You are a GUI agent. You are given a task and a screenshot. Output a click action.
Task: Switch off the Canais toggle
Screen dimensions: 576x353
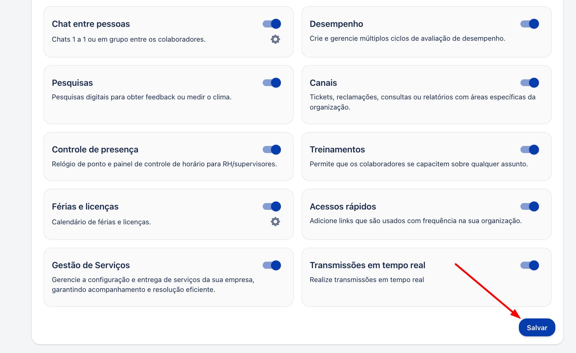click(529, 83)
